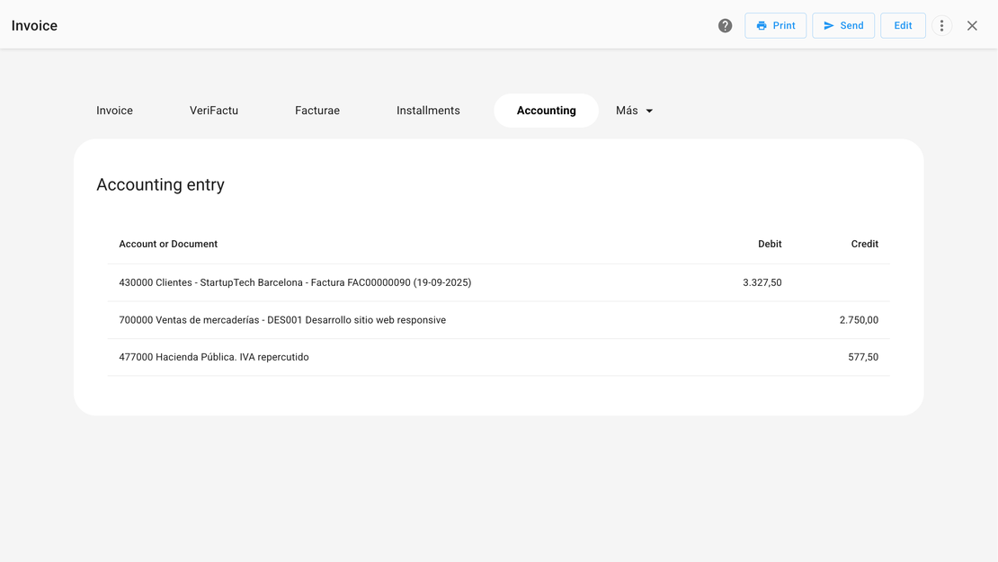Go to the Facturae tab

pos(317,111)
